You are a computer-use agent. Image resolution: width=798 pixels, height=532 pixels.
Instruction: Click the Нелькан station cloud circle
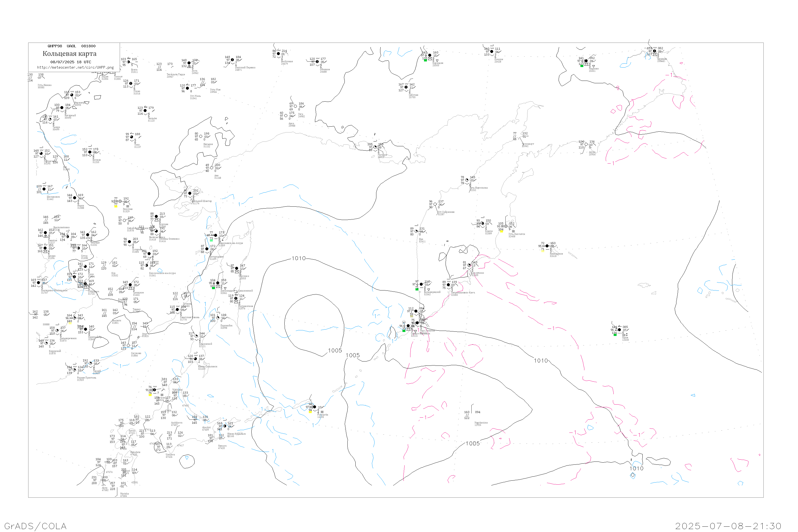pos(201,136)
